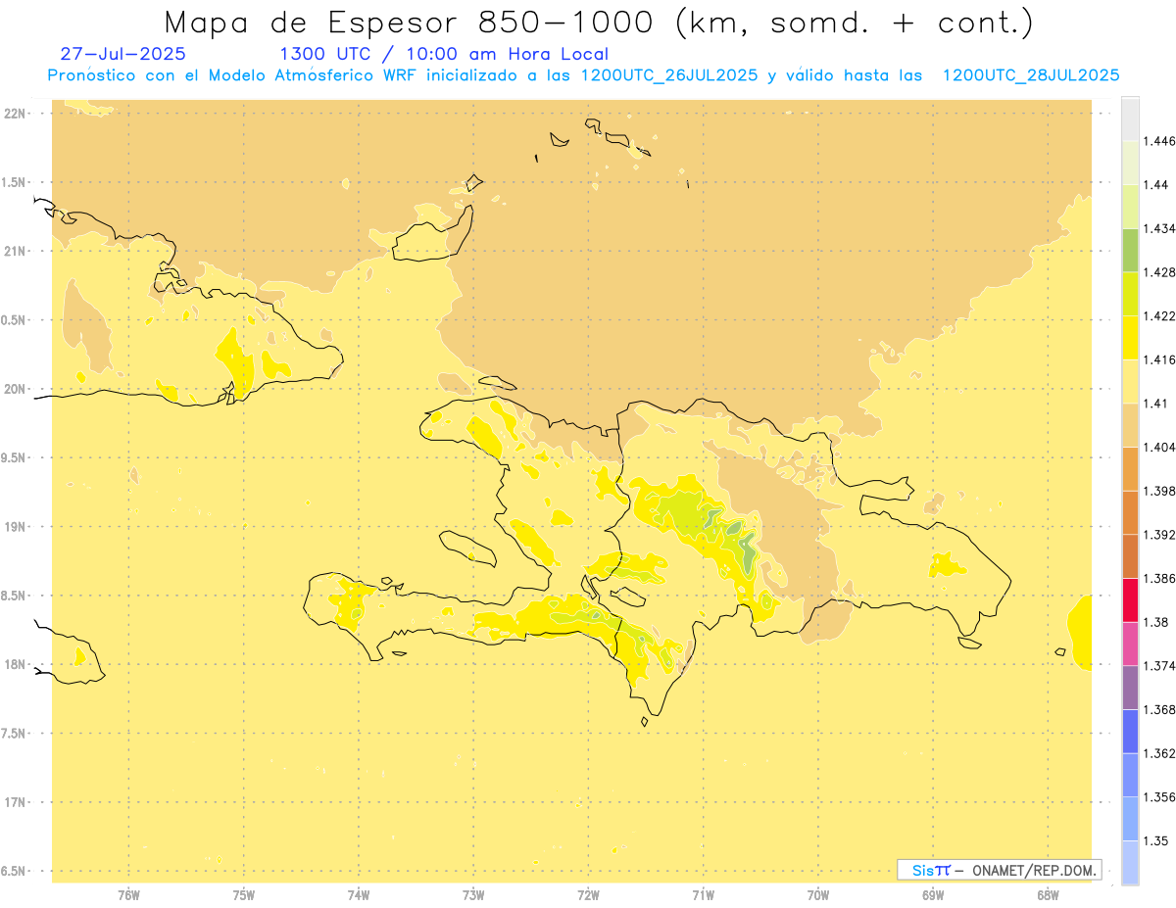This screenshot has height=908, width=1176.
Task: Click the '76W' longitude axis label
Action: [128, 894]
